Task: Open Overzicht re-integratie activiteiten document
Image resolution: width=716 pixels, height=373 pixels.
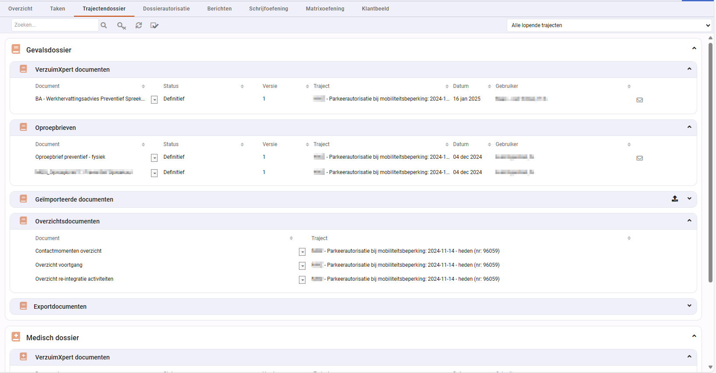Action: [x=74, y=279]
